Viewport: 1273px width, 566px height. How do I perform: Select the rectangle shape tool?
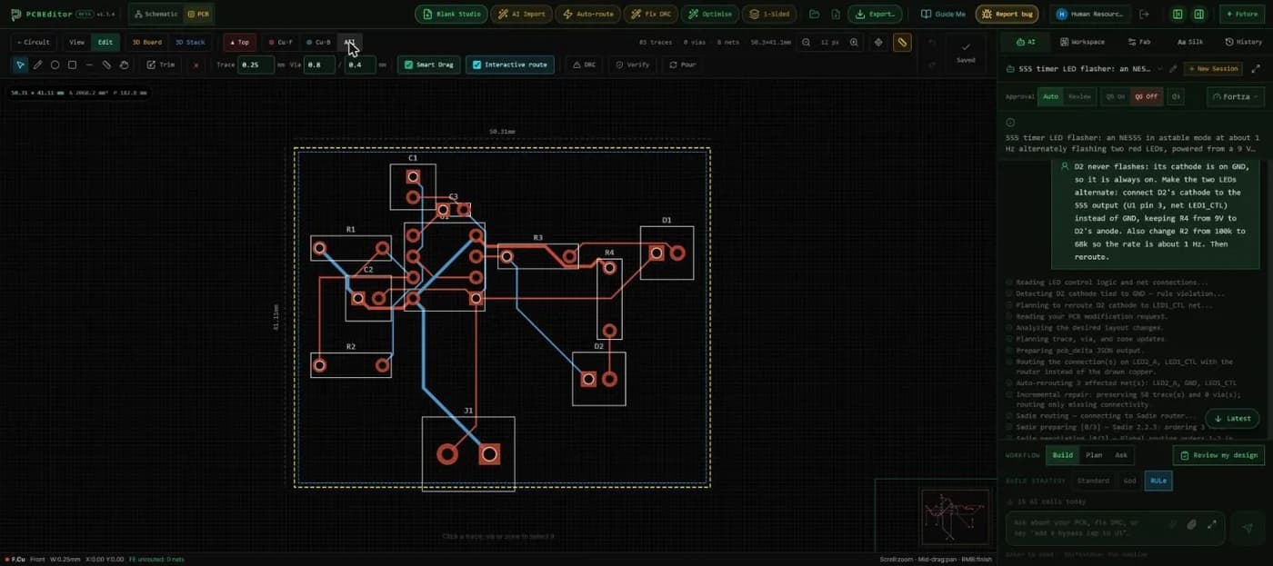point(72,65)
